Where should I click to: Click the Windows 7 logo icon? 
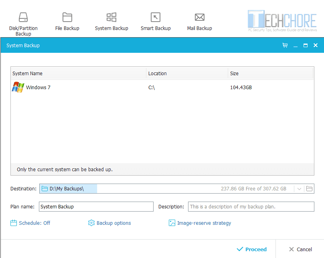tap(18, 87)
